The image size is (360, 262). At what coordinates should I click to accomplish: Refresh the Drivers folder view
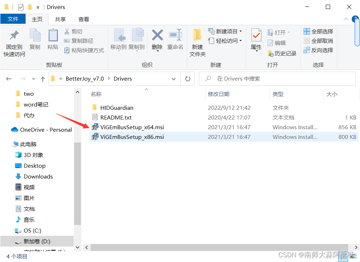pos(188,79)
